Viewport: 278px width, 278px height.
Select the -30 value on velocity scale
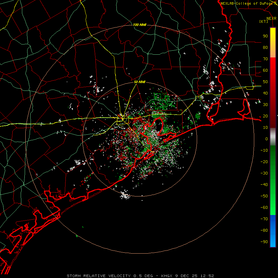click(x=264, y=173)
